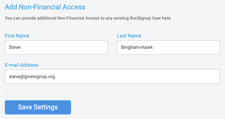Click the First Name input field
225x119 pixels.
click(x=56, y=47)
